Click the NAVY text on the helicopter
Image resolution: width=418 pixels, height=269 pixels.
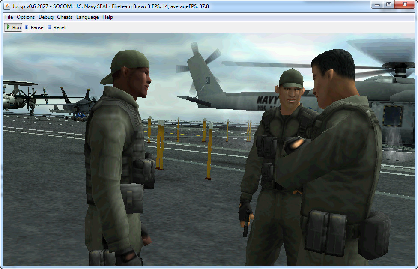(x=268, y=100)
